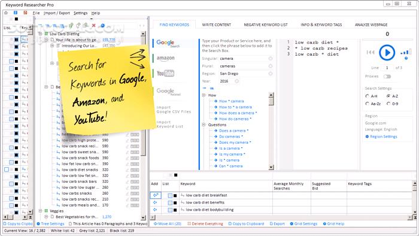
Task: Click the home icon in the top toolbar
Action: tap(6, 13)
